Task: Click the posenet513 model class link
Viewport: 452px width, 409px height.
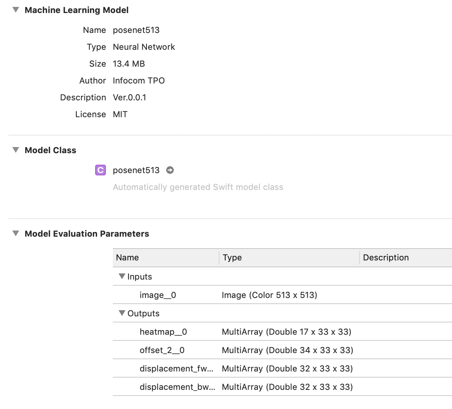Action: (136, 170)
